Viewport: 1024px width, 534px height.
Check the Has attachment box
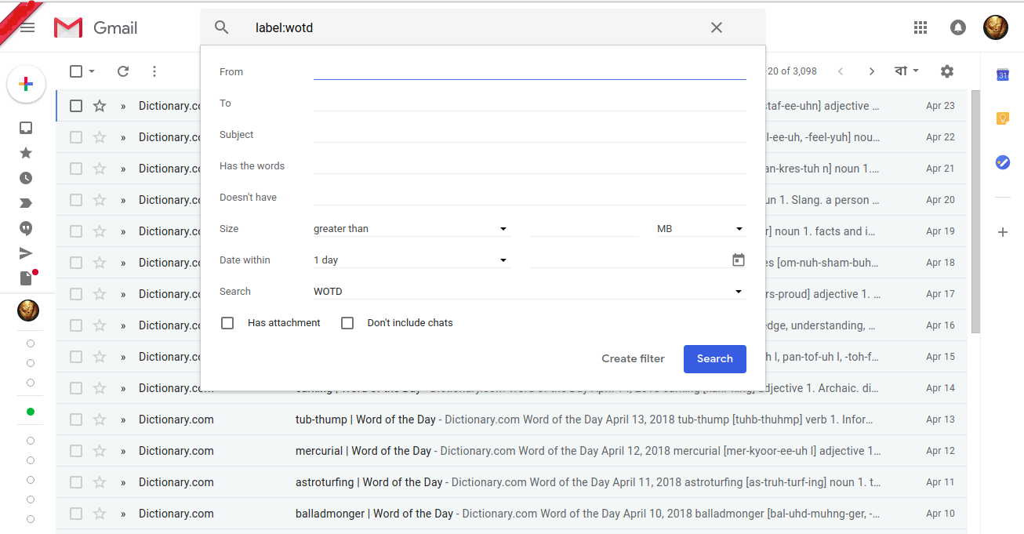(x=227, y=323)
